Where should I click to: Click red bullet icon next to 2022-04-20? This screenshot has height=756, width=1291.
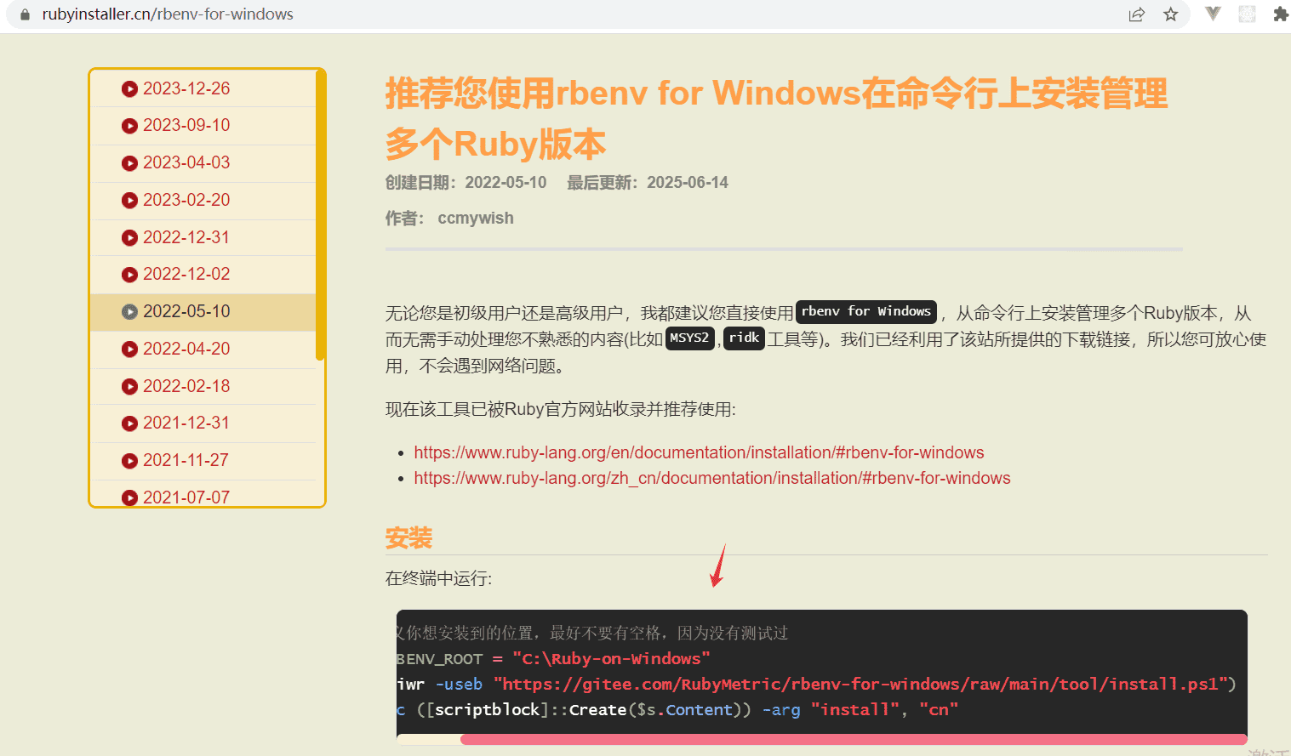pos(129,350)
